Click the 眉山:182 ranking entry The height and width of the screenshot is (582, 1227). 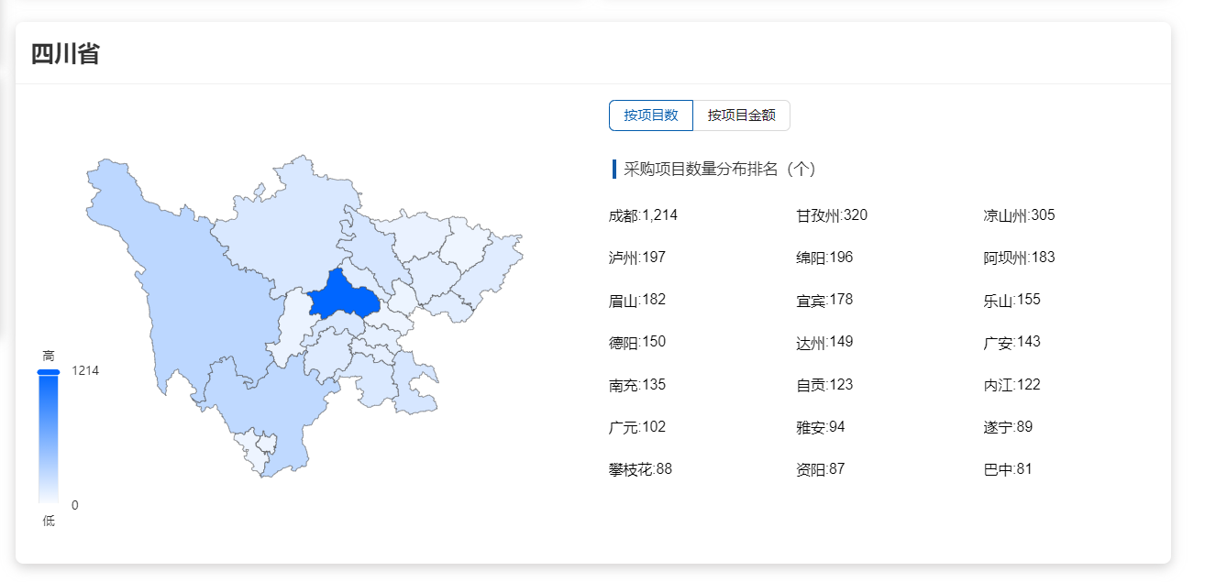(x=636, y=300)
